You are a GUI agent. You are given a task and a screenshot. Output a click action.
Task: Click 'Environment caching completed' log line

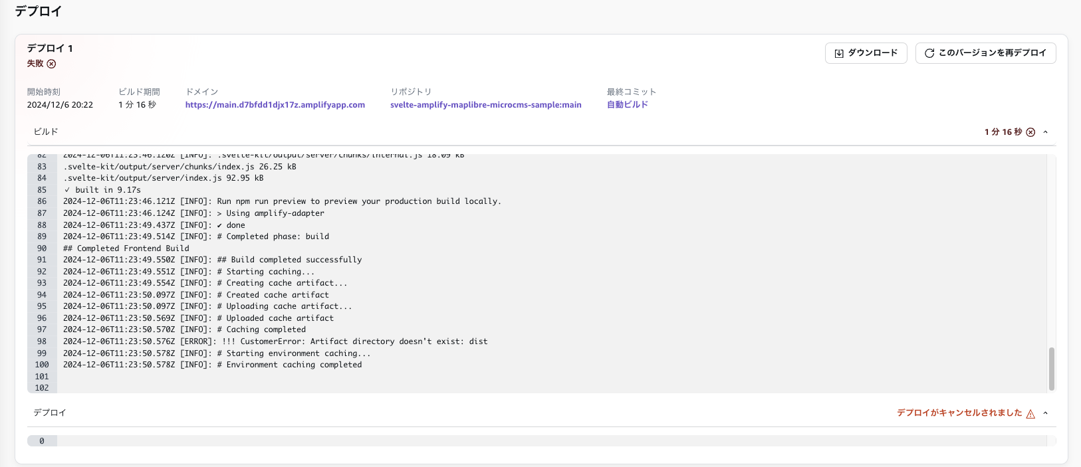[213, 365]
